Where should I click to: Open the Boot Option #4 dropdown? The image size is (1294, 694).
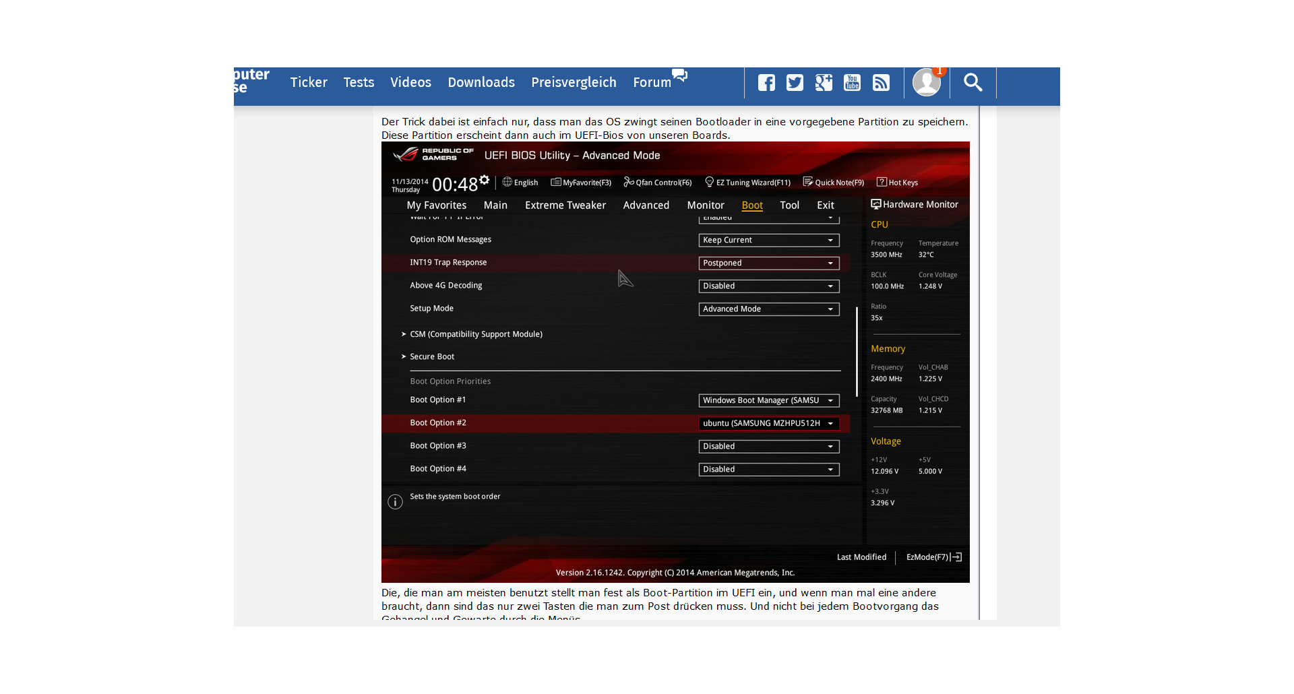point(769,470)
